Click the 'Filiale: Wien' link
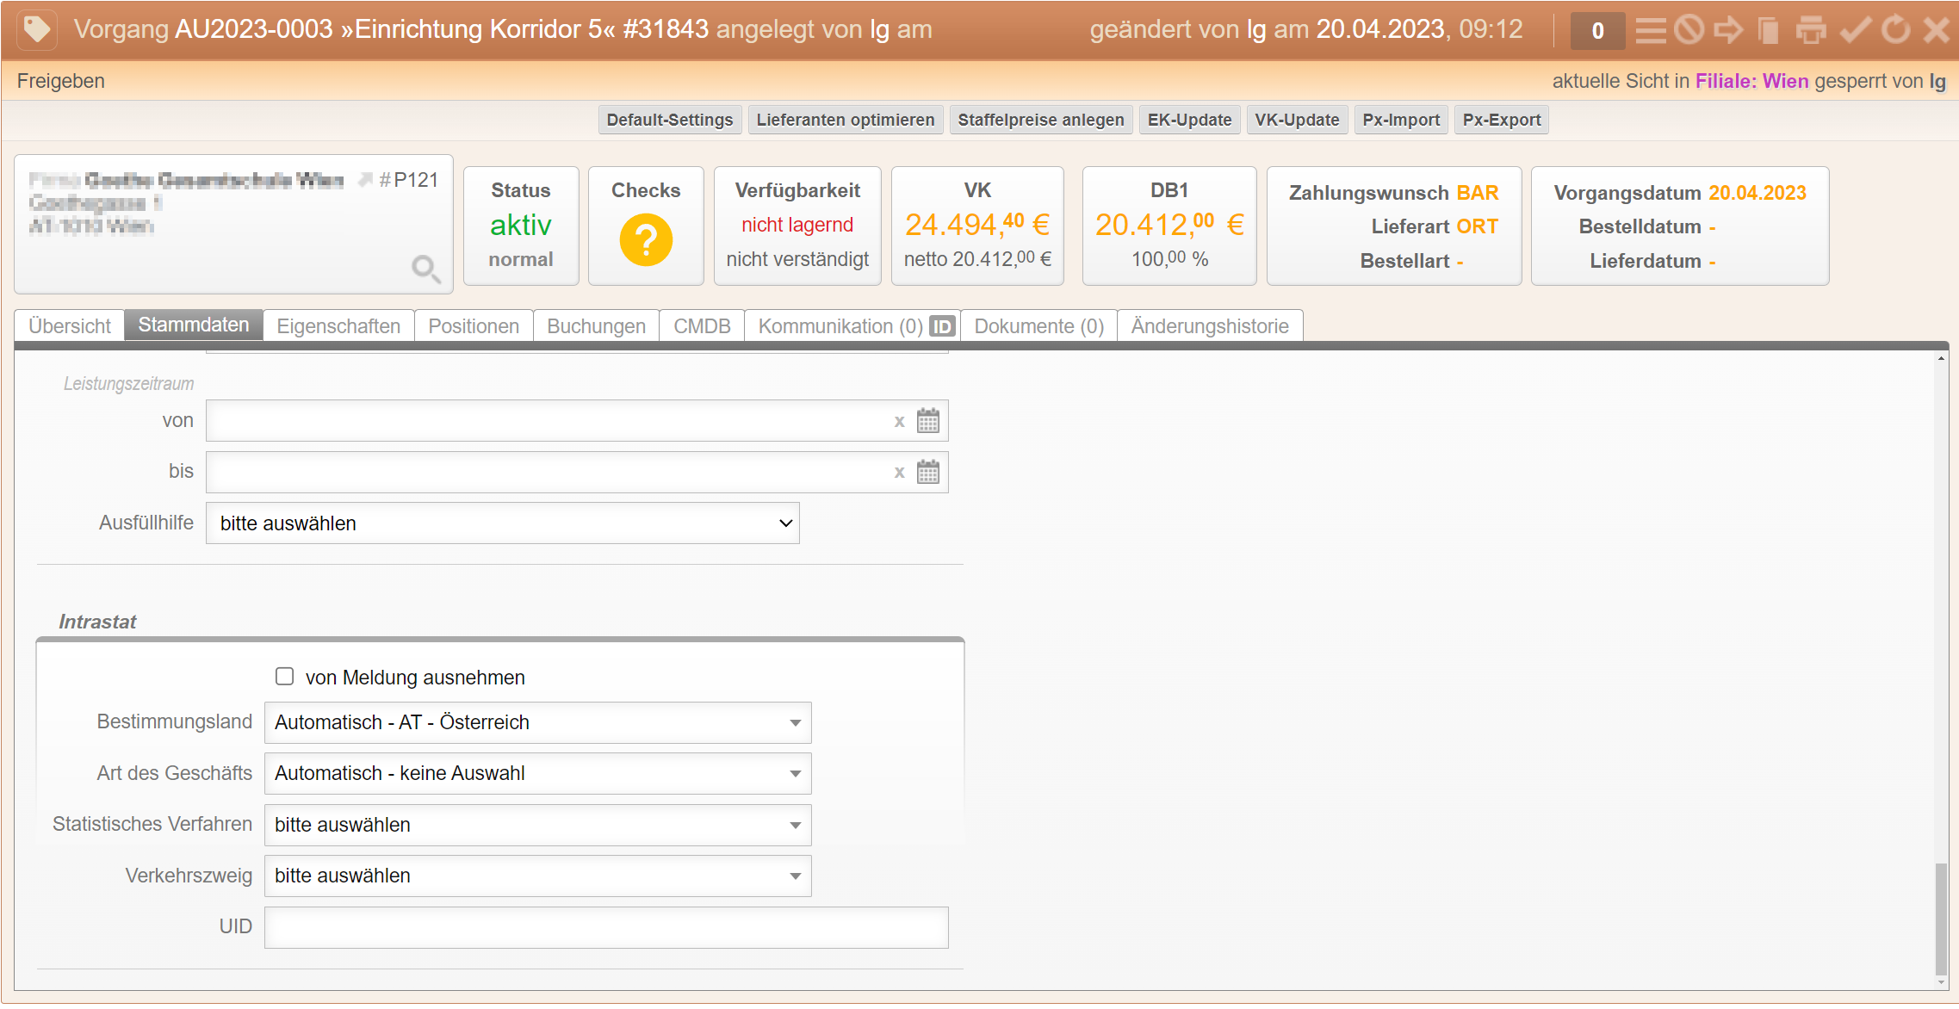The height and width of the screenshot is (1009, 1959). (x=1751, y=81)
